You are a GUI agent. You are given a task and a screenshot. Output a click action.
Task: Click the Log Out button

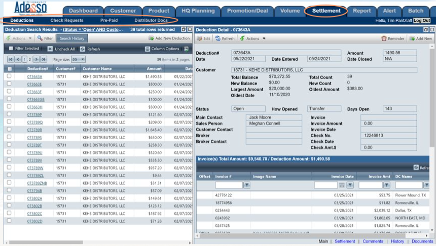click(421, 21)
